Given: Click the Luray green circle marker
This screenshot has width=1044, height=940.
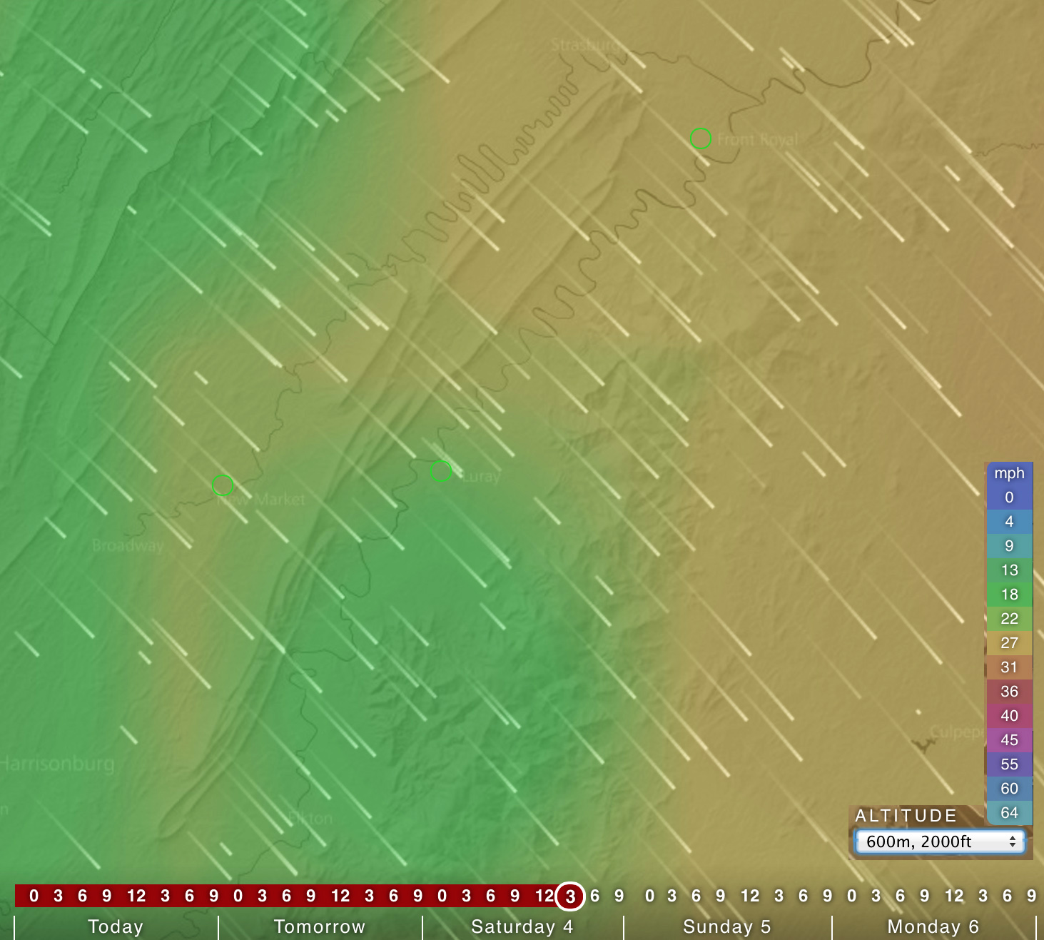Looking at the screenshot, I should (441, 471).
